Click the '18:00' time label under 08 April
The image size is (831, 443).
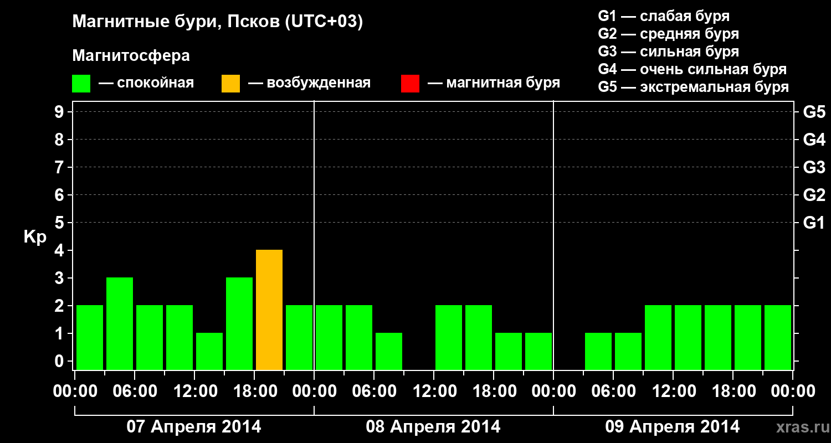(x=494, y=391)
